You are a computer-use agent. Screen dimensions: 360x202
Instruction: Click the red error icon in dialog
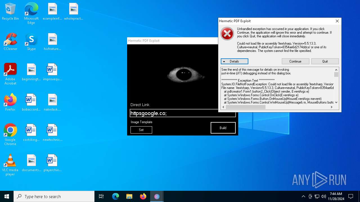[227, 34]
